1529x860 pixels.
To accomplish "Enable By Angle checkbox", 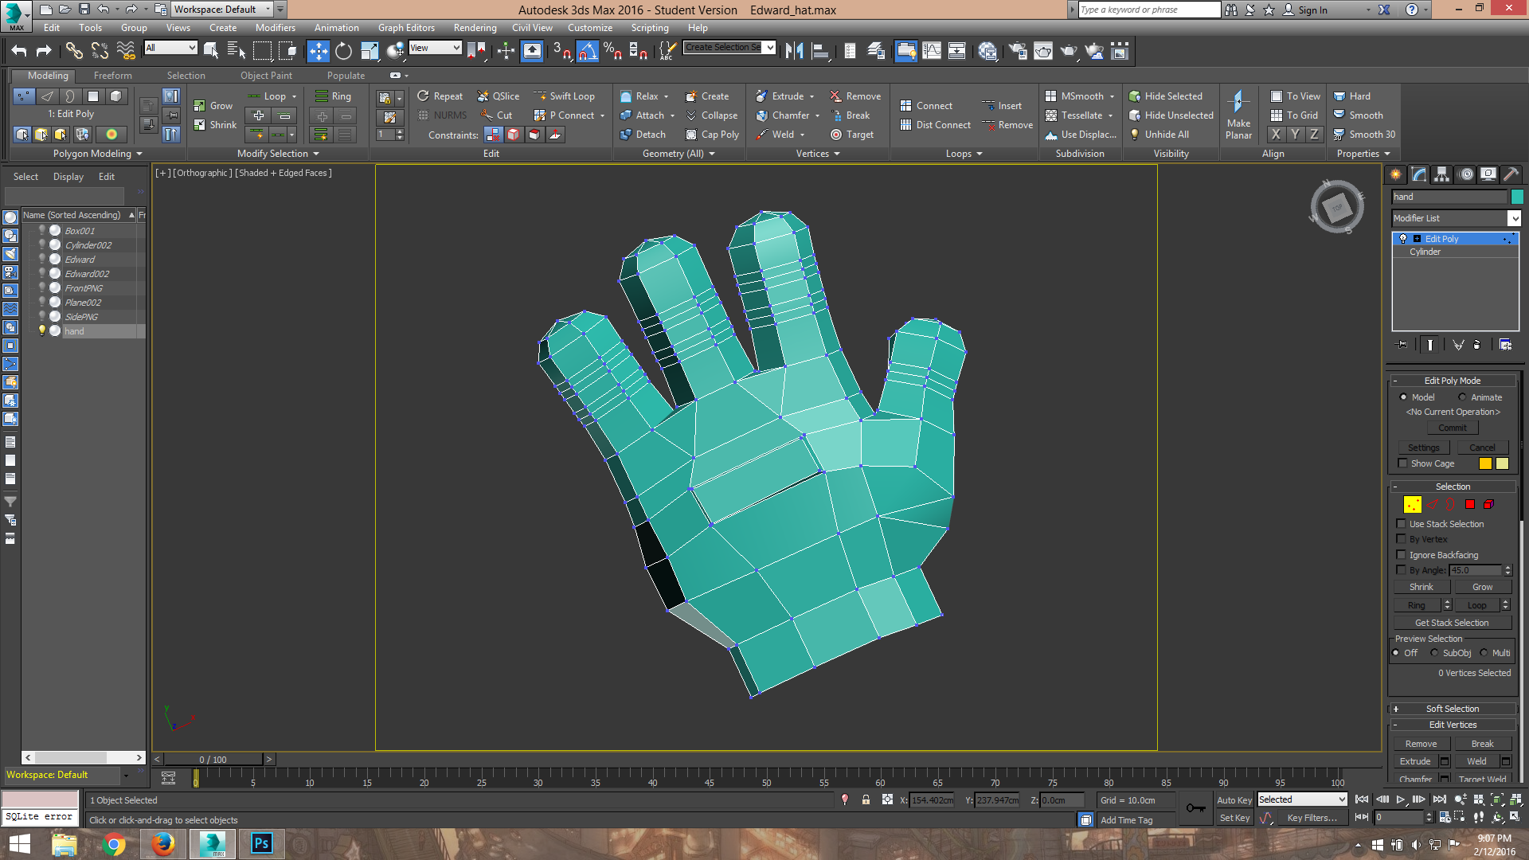I will click(1402, 570).
